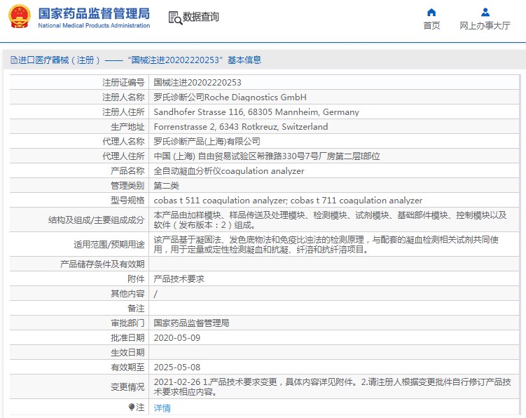Click the page heading 基本信息

[x=244, y=60]
